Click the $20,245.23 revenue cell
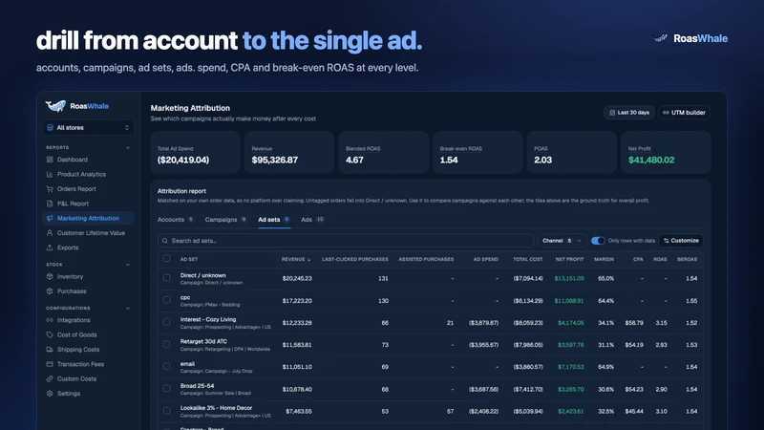Image resolution: width=764 pixels, height=430 pixels. [297, 278]
